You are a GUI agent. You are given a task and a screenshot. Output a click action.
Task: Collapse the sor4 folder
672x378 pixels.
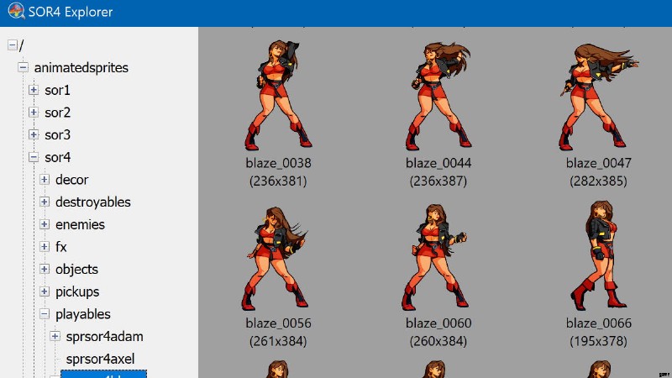click(x=34, y=157)
